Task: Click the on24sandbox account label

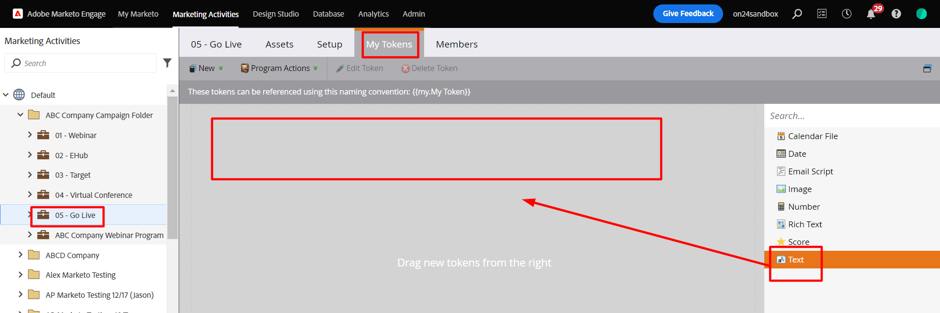Action: click(755, 14)
